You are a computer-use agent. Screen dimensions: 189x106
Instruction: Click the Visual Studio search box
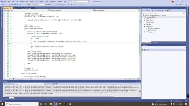pos(79,1)
